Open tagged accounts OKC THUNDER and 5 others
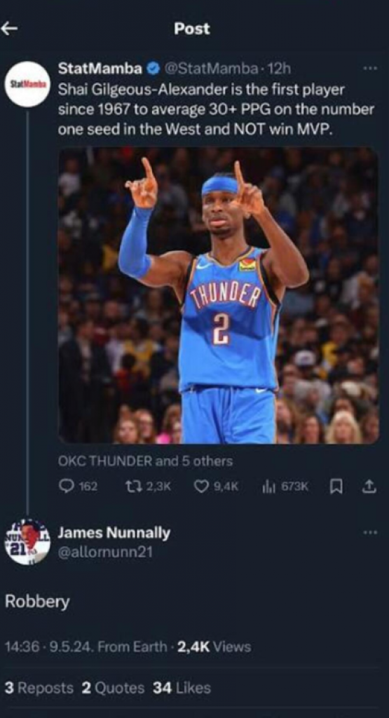The width and height of the screenshot is (389, 718). coord(145,461)
